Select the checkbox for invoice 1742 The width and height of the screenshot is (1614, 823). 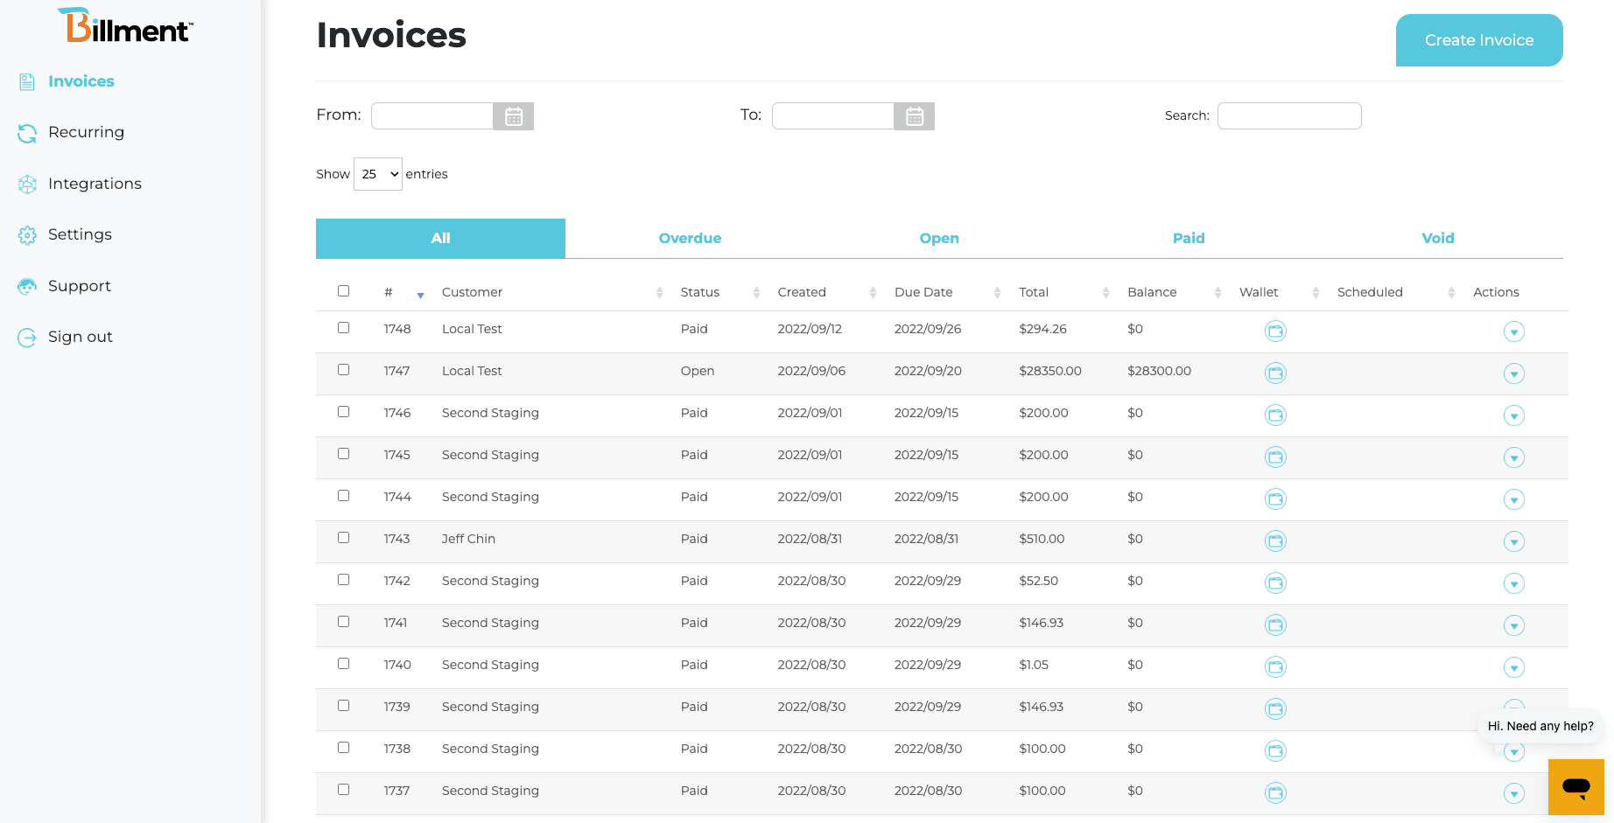click(x=344, y=580)
